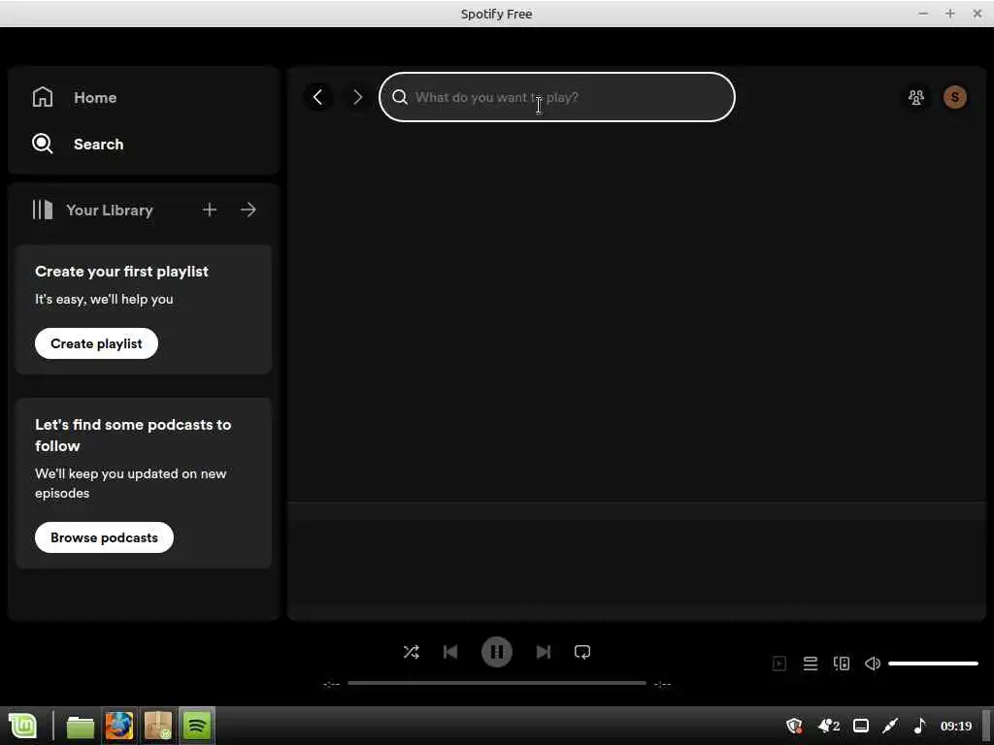Go forward with the right chevron
The image size is (994, 745).
[x=357, y=97]
